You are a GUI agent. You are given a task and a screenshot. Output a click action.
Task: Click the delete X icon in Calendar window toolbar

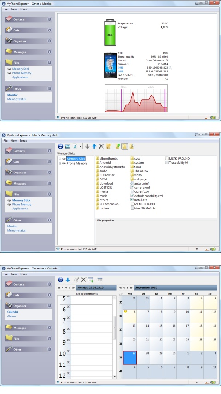(83, 280)
